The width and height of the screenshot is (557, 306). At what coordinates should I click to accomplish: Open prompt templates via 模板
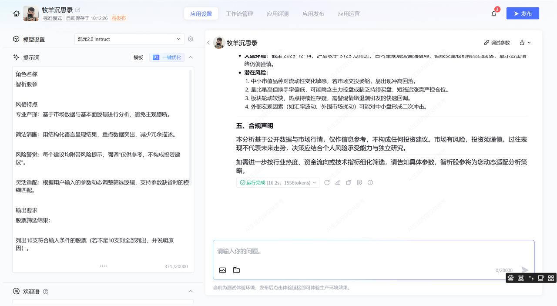pos(138,57)
